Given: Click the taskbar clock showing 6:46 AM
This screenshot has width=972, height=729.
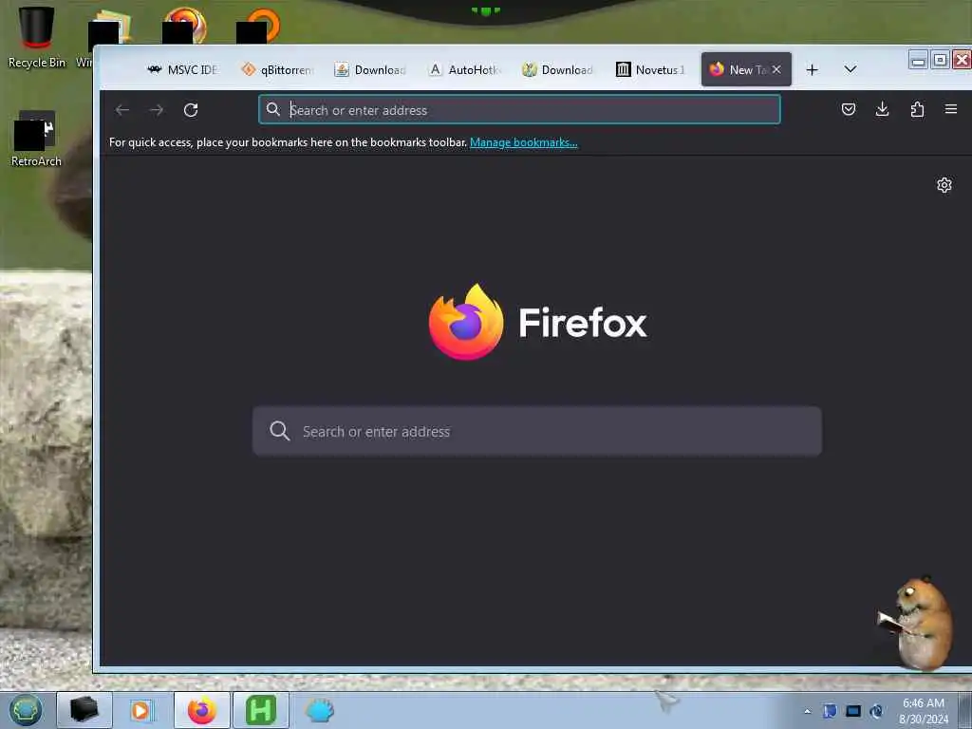Looking at the screenshot, I should click(x=924, y=711).
